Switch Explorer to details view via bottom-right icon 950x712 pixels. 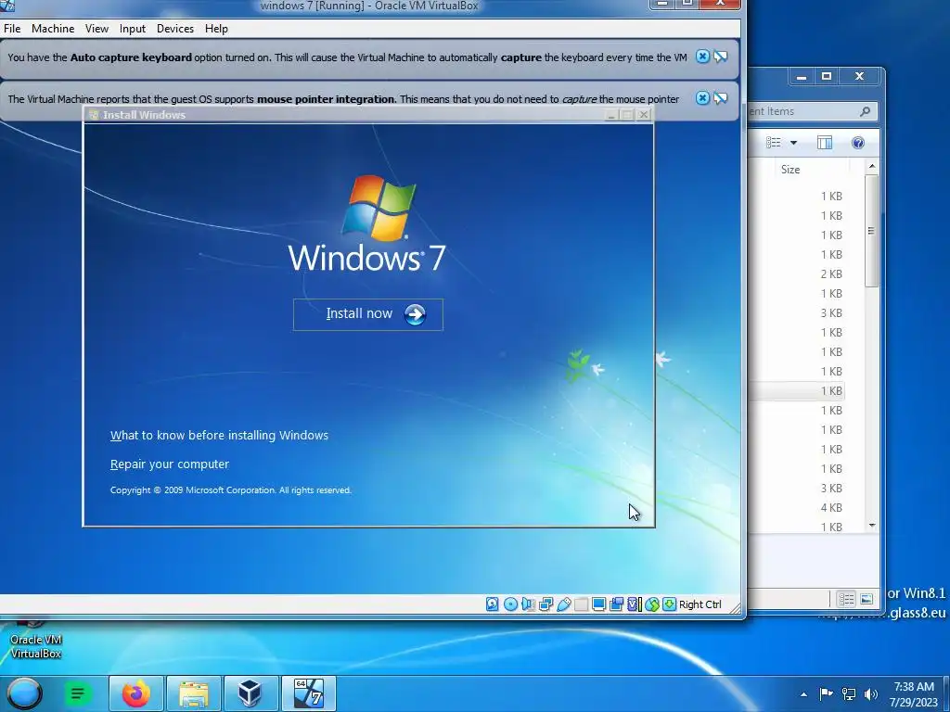click(846, 600)
